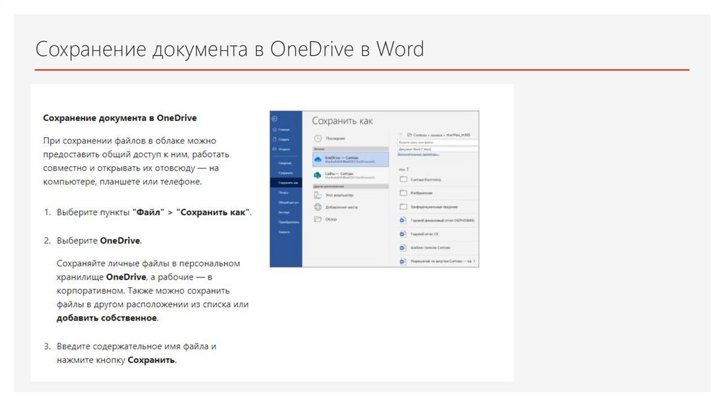Select Открыть in the blue sidebar
Image resolution: width=724 pixels, height=406 pixels.
pyautogui.click(x=282, y=149)
